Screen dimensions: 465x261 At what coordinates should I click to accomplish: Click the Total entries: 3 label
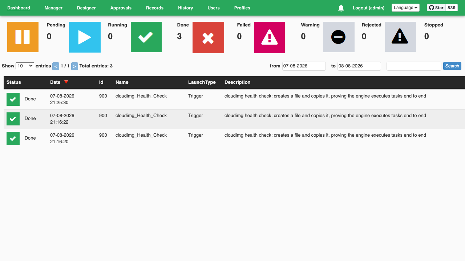click(x=96, y=66)
